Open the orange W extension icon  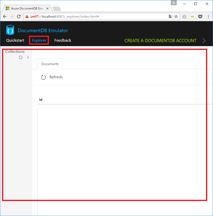[192, 16]
